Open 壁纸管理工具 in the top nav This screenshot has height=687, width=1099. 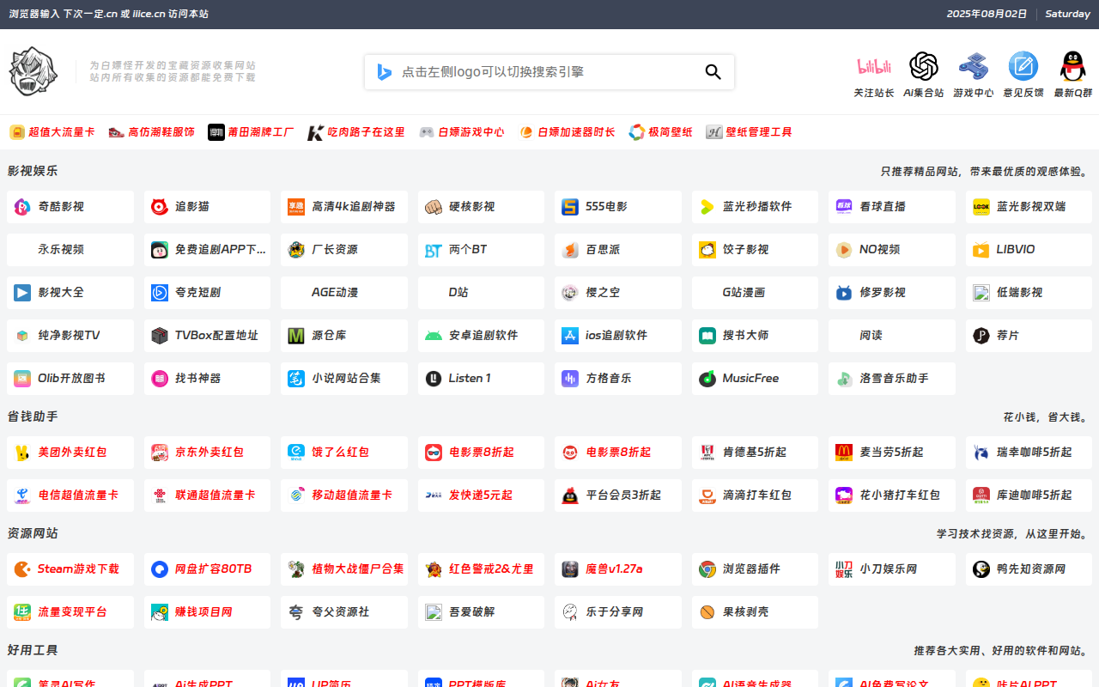tap(749, 132)
